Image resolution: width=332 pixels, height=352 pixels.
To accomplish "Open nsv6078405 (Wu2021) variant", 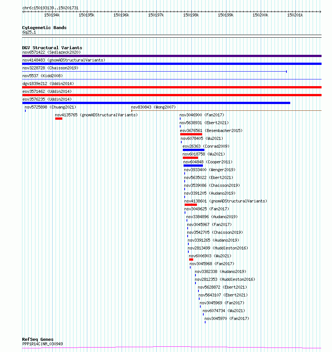I will (202, 138).
